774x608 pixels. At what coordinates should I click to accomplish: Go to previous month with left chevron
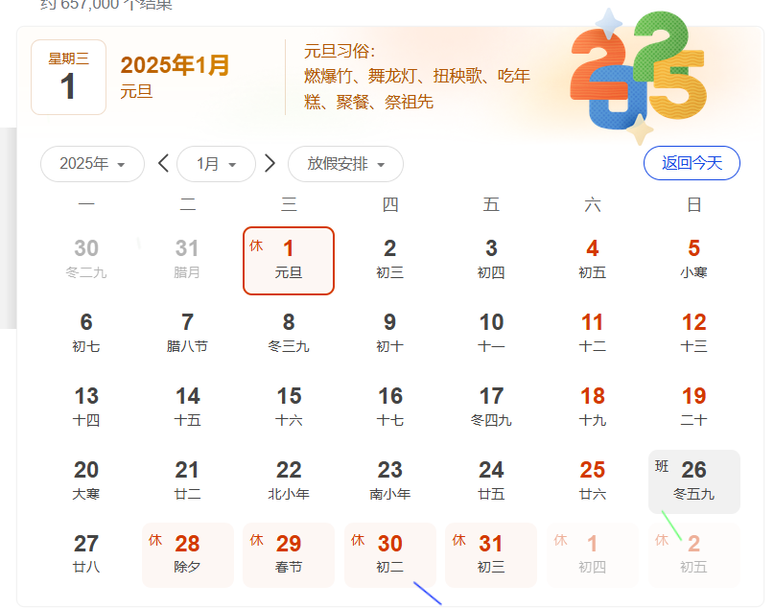[163, 164]
